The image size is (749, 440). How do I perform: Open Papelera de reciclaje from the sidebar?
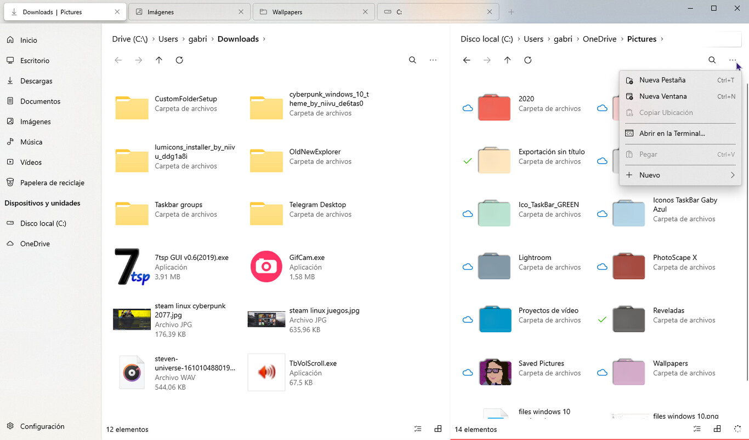(53, 182)
